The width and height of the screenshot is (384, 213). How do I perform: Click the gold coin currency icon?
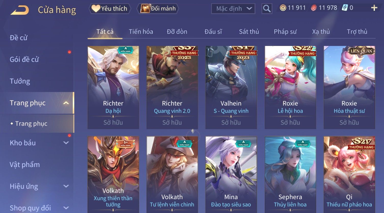coord(283,8)
